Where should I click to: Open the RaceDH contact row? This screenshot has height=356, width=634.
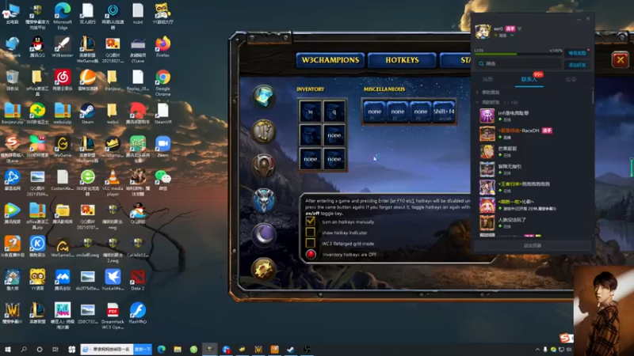click(x=532, y=134)
